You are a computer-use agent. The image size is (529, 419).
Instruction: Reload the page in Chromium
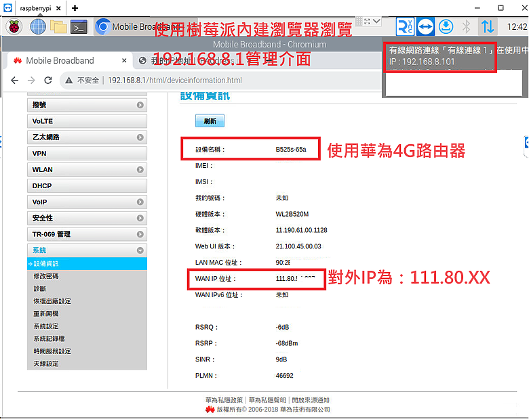pyautogui.click(x=48, y=80)
